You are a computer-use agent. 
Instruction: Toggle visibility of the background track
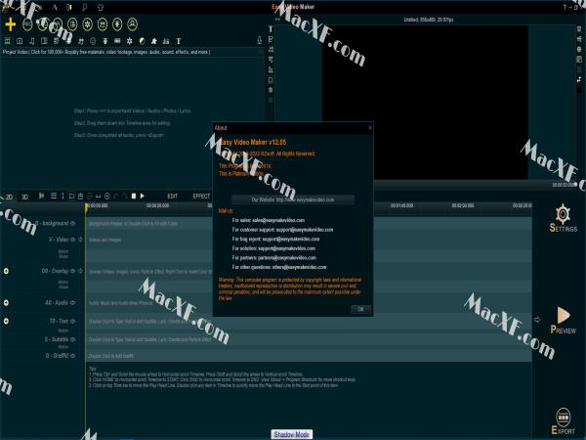click(73, 223)
